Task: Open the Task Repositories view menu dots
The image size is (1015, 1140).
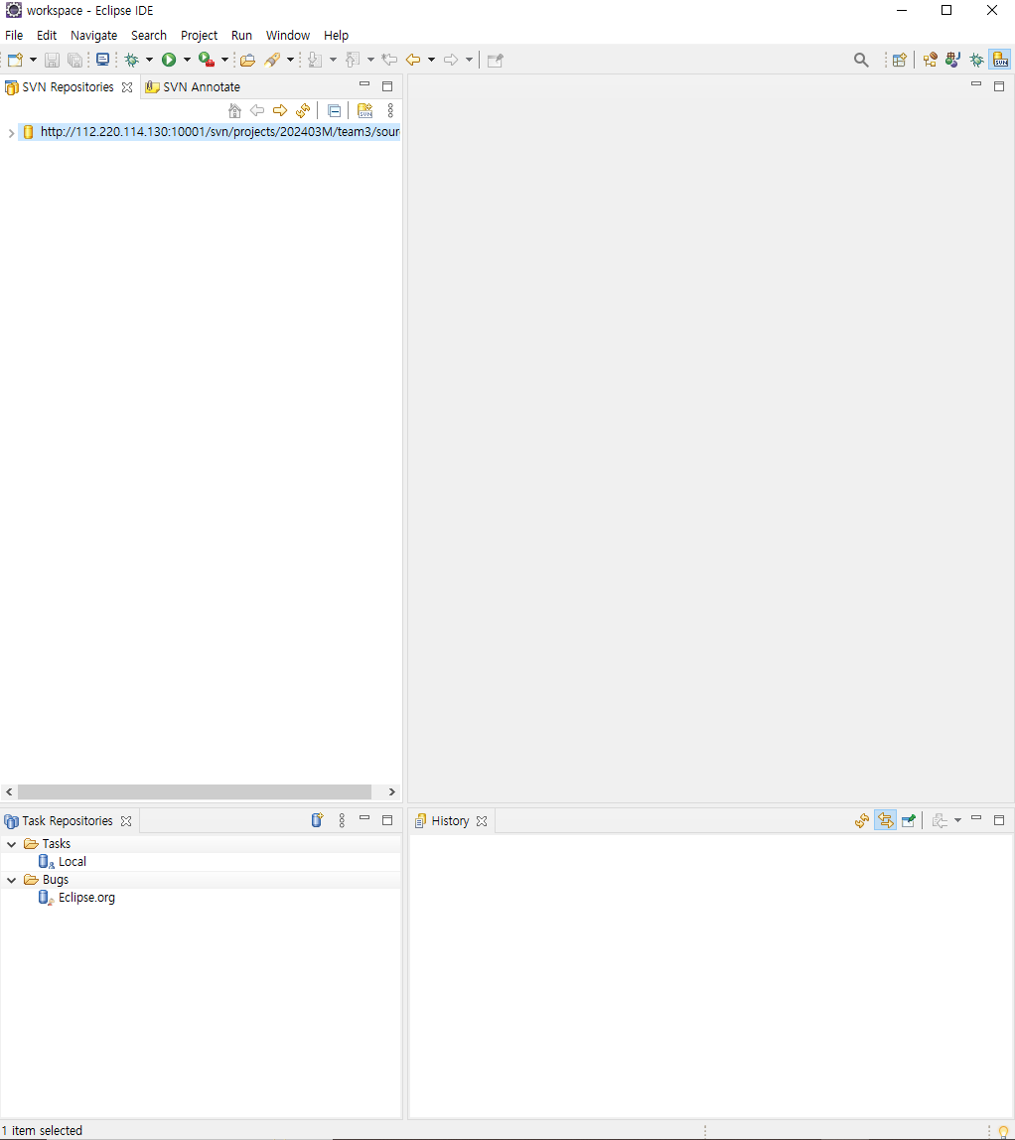Action: 342,820
